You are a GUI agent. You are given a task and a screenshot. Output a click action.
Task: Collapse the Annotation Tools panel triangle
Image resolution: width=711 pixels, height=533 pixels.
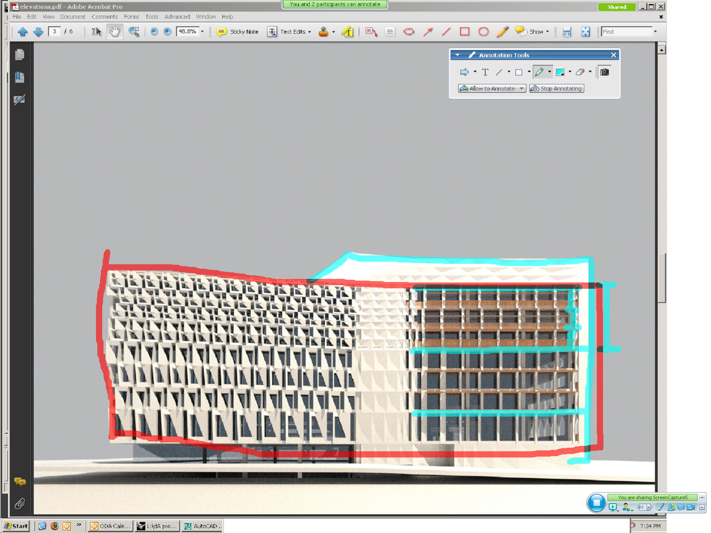tap(457, 55)
